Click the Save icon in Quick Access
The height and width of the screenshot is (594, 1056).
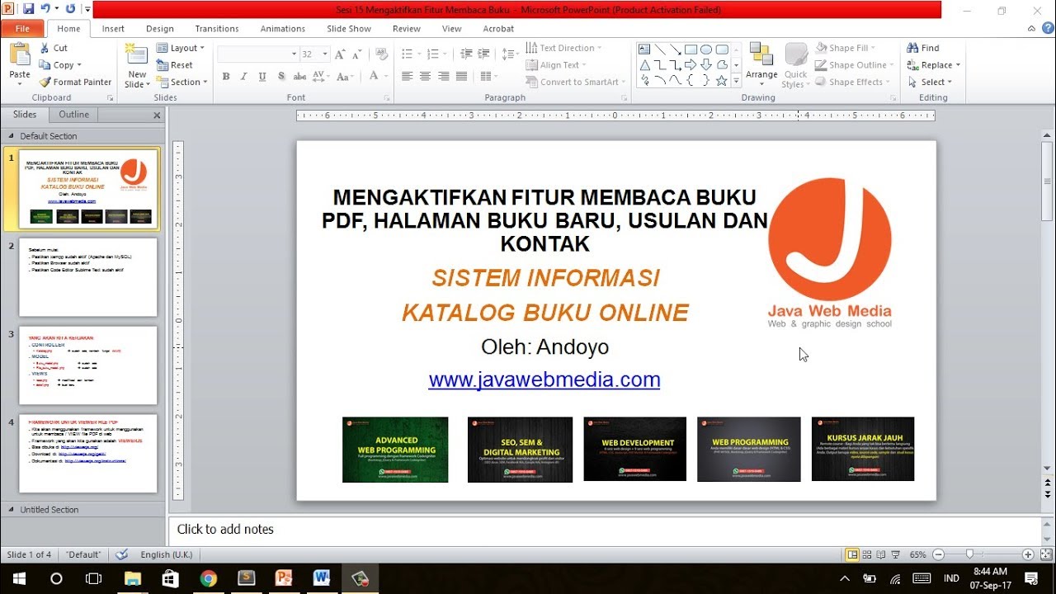[29, 9]
